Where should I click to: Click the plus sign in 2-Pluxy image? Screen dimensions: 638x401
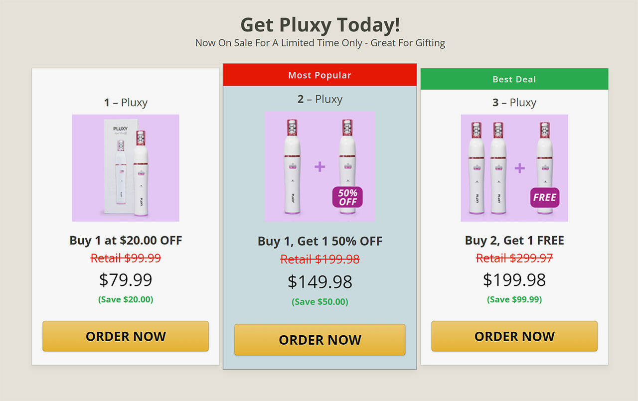tap(320, 166)
